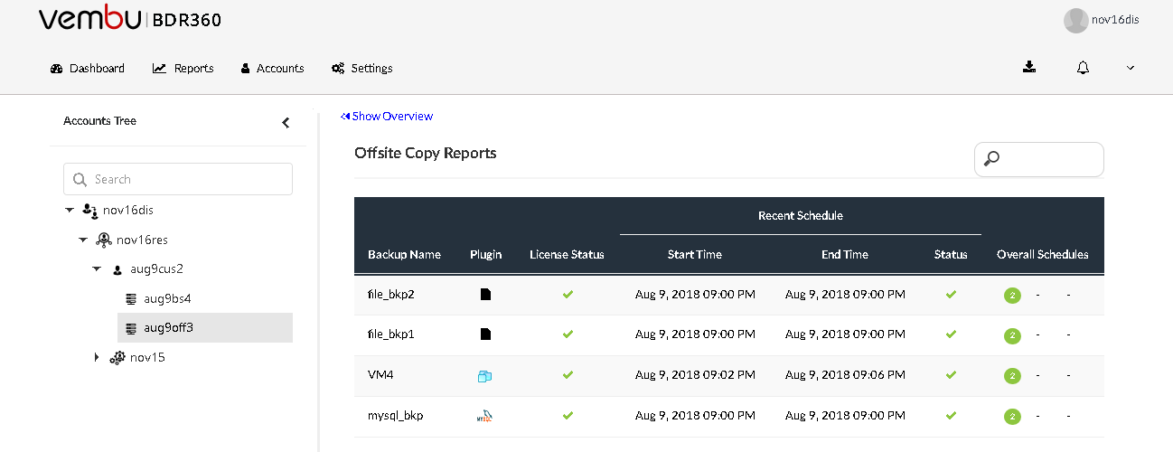Click the aug9bs4 server icon
The height and width of the screenshot is (452, 1173).
pyautogui.click(x=131, y=298)
